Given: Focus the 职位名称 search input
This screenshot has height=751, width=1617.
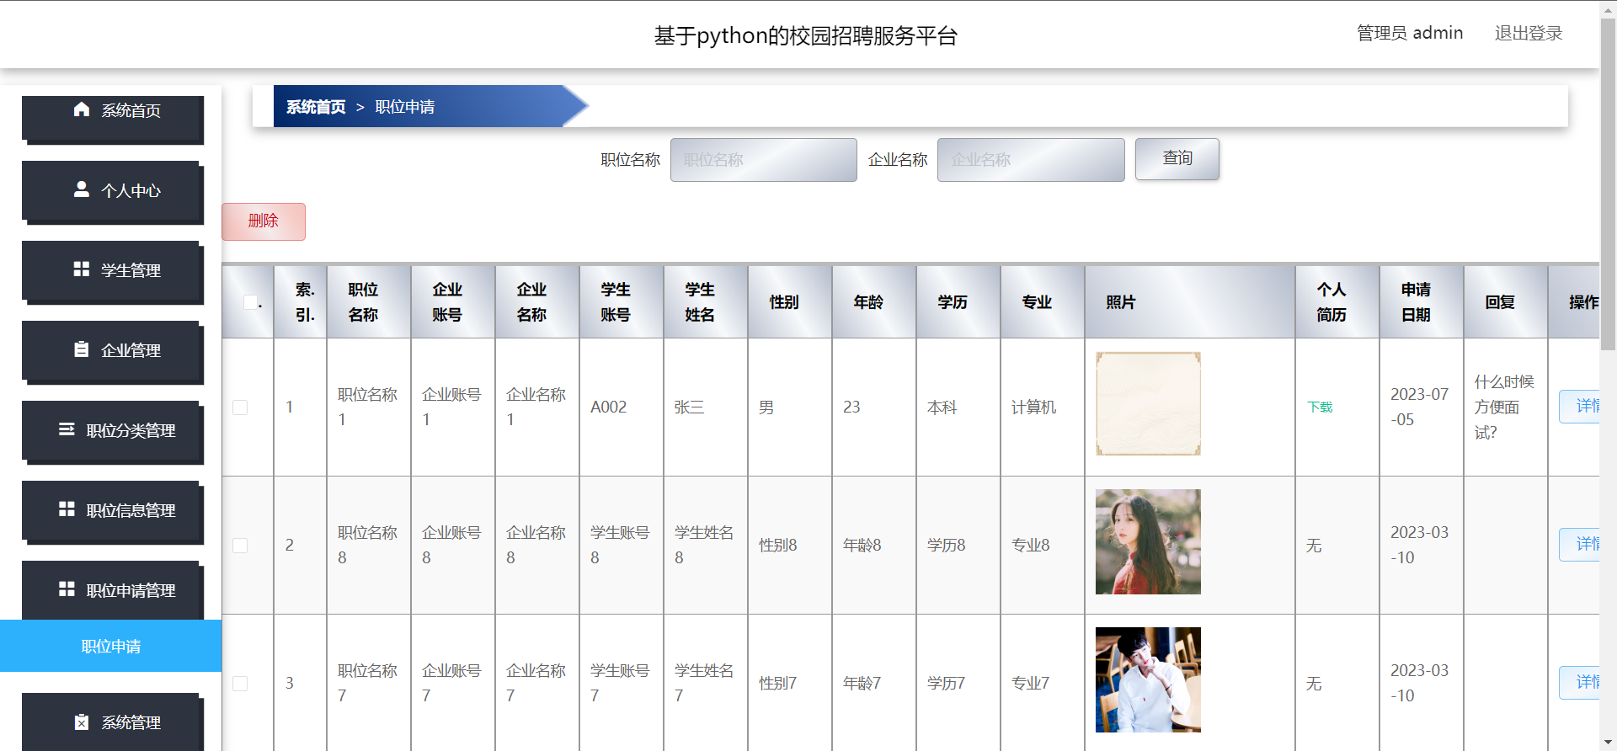Looking at the screenshot, I should [763, 160].
